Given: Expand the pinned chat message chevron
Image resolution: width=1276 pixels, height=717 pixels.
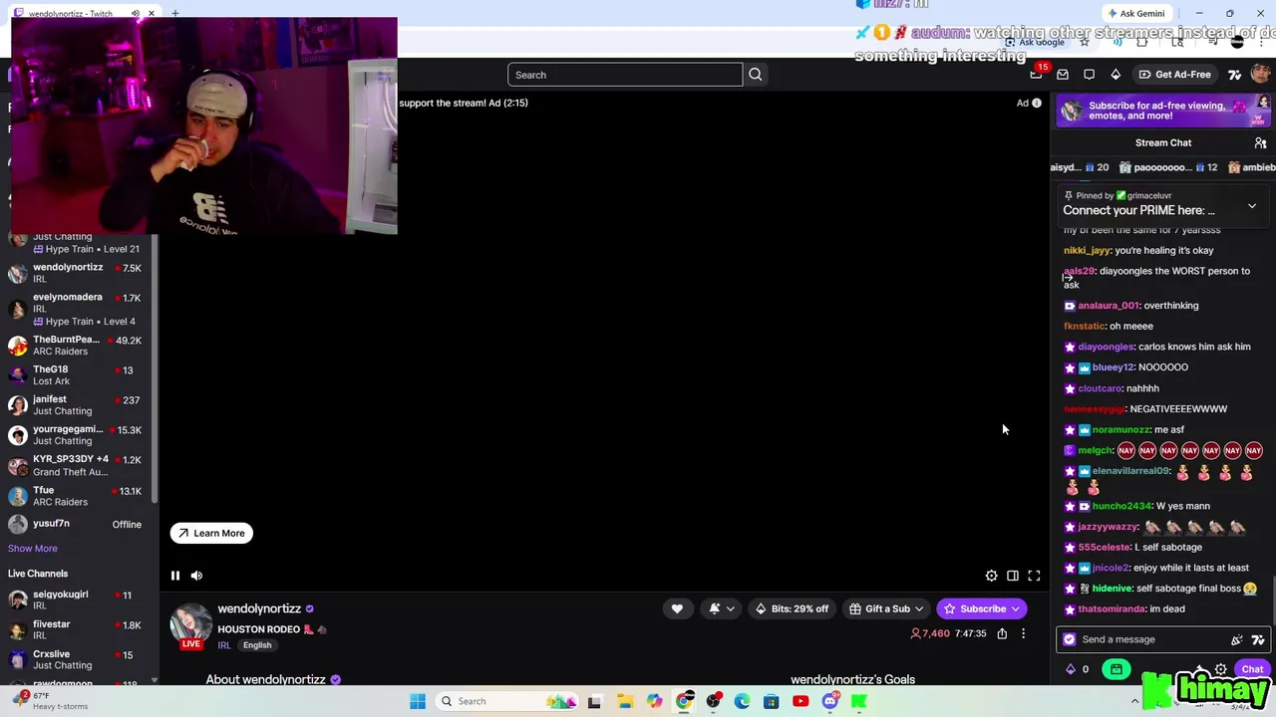Looking at the screenshot, I should 1252,206.
